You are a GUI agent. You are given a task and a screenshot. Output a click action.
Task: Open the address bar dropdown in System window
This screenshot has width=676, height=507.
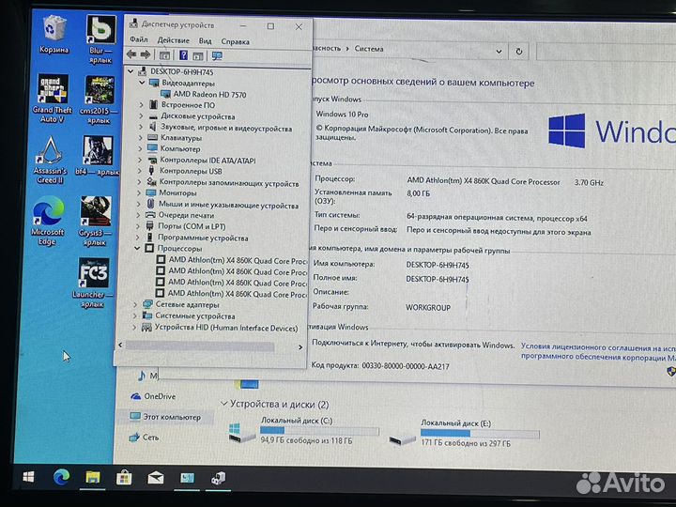click(499, 52)
